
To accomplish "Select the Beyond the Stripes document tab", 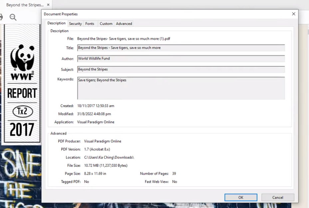I will [25, 5].
